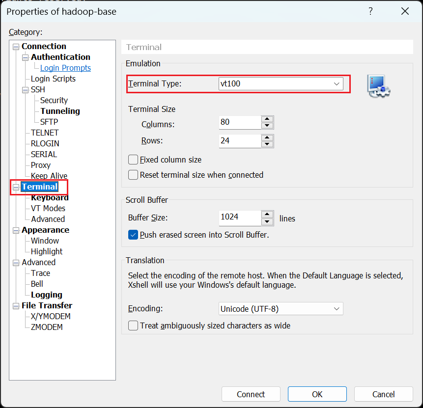Screen dimensions: 423x408
Task: Collapse the SSH tree node
Action: [x=26, y=90]
